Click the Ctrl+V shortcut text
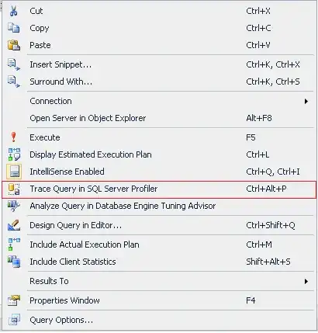 (x=258, y=45)
